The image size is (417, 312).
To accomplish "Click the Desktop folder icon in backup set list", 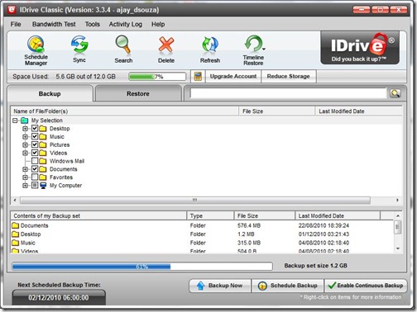I will coord(16,234).
